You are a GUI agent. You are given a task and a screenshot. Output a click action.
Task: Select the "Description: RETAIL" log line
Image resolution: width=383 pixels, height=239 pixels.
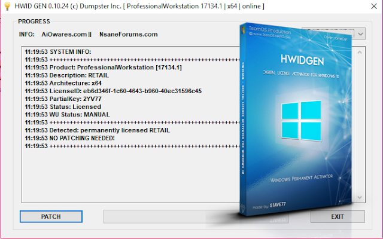coord(66,75)
